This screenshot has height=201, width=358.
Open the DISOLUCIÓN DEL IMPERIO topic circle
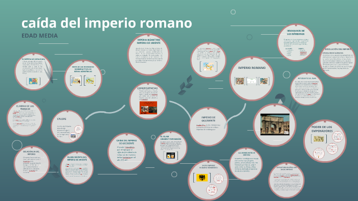(x=338, y=60)
